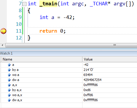Viewport: 137px width, 108px height.
Task: Select the watch expression 'wo a'
Action: point(16,75)
